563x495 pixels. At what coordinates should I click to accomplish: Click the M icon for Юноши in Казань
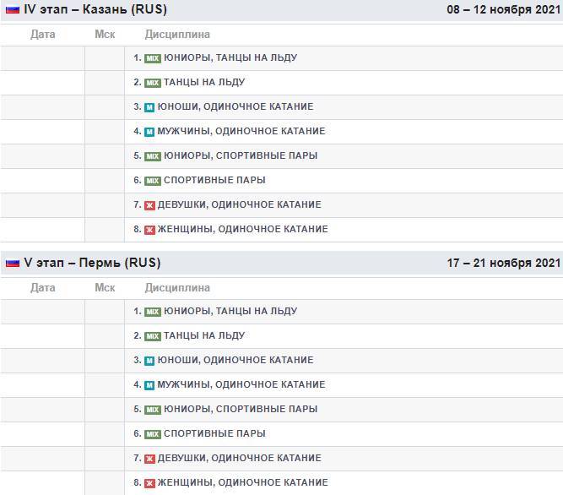149,107
